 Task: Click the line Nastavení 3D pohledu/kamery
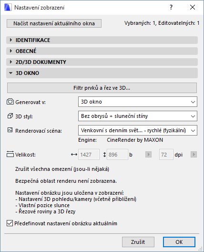pyautogui.click(x=76, y=199)
